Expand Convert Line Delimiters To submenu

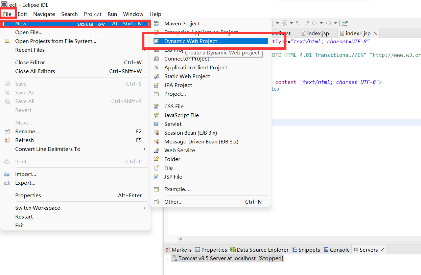point(144,149)
